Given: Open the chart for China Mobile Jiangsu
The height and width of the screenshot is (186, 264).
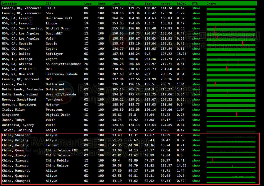Looking at the screenshot, I should pyautogui.click(x=231, y=161).
